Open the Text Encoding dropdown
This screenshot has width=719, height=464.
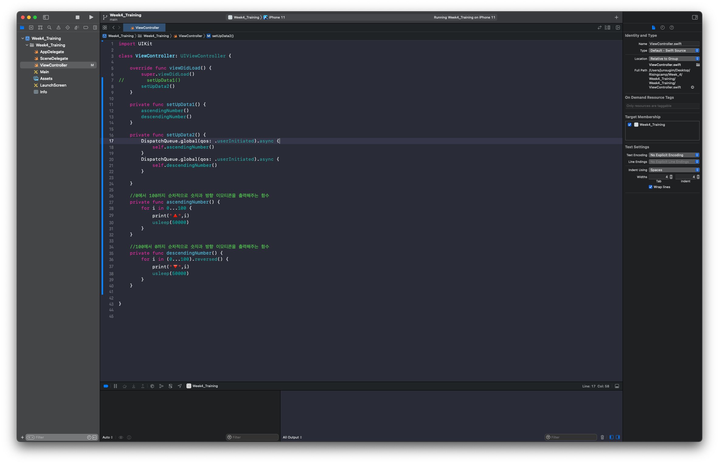pyautogui.click(x=674, y=155)
